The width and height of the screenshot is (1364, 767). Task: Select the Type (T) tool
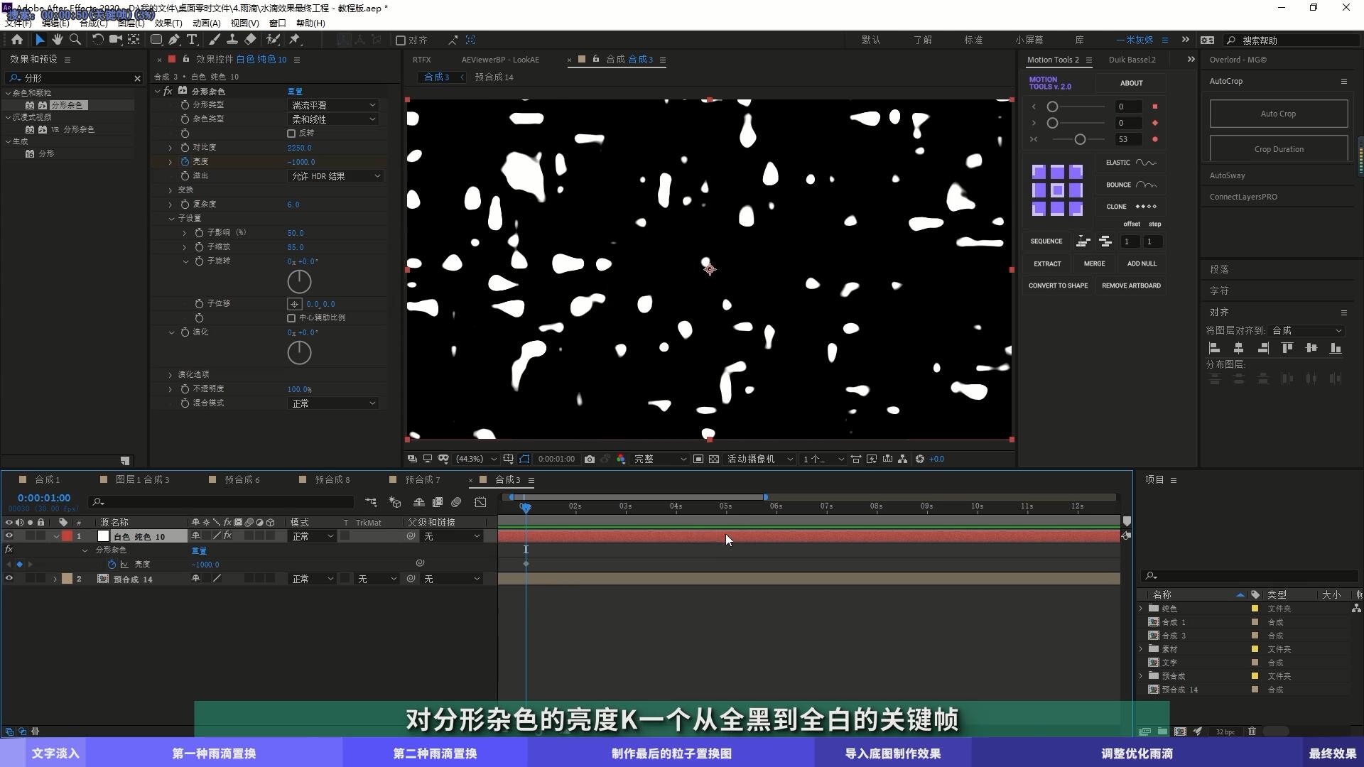click(x=192, y=40)
